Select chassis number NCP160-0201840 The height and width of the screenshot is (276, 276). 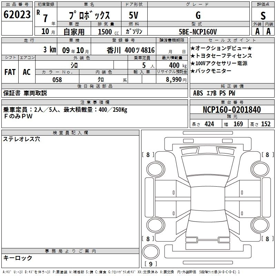(232, 110)
